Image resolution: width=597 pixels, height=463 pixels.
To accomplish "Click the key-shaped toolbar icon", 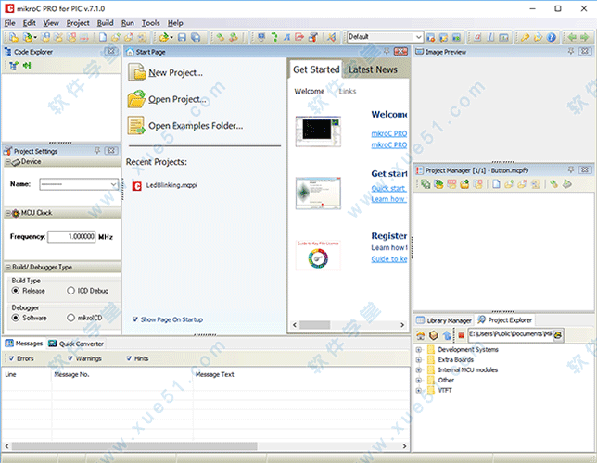I will (526, 37).
